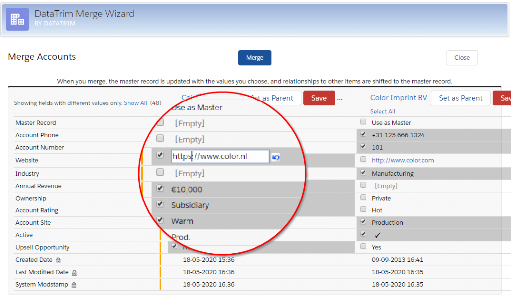The width and height of the screenshot is (511, 302).
Task: Click the lock icon next to Last Modified Date
Action: coord(74,273)
